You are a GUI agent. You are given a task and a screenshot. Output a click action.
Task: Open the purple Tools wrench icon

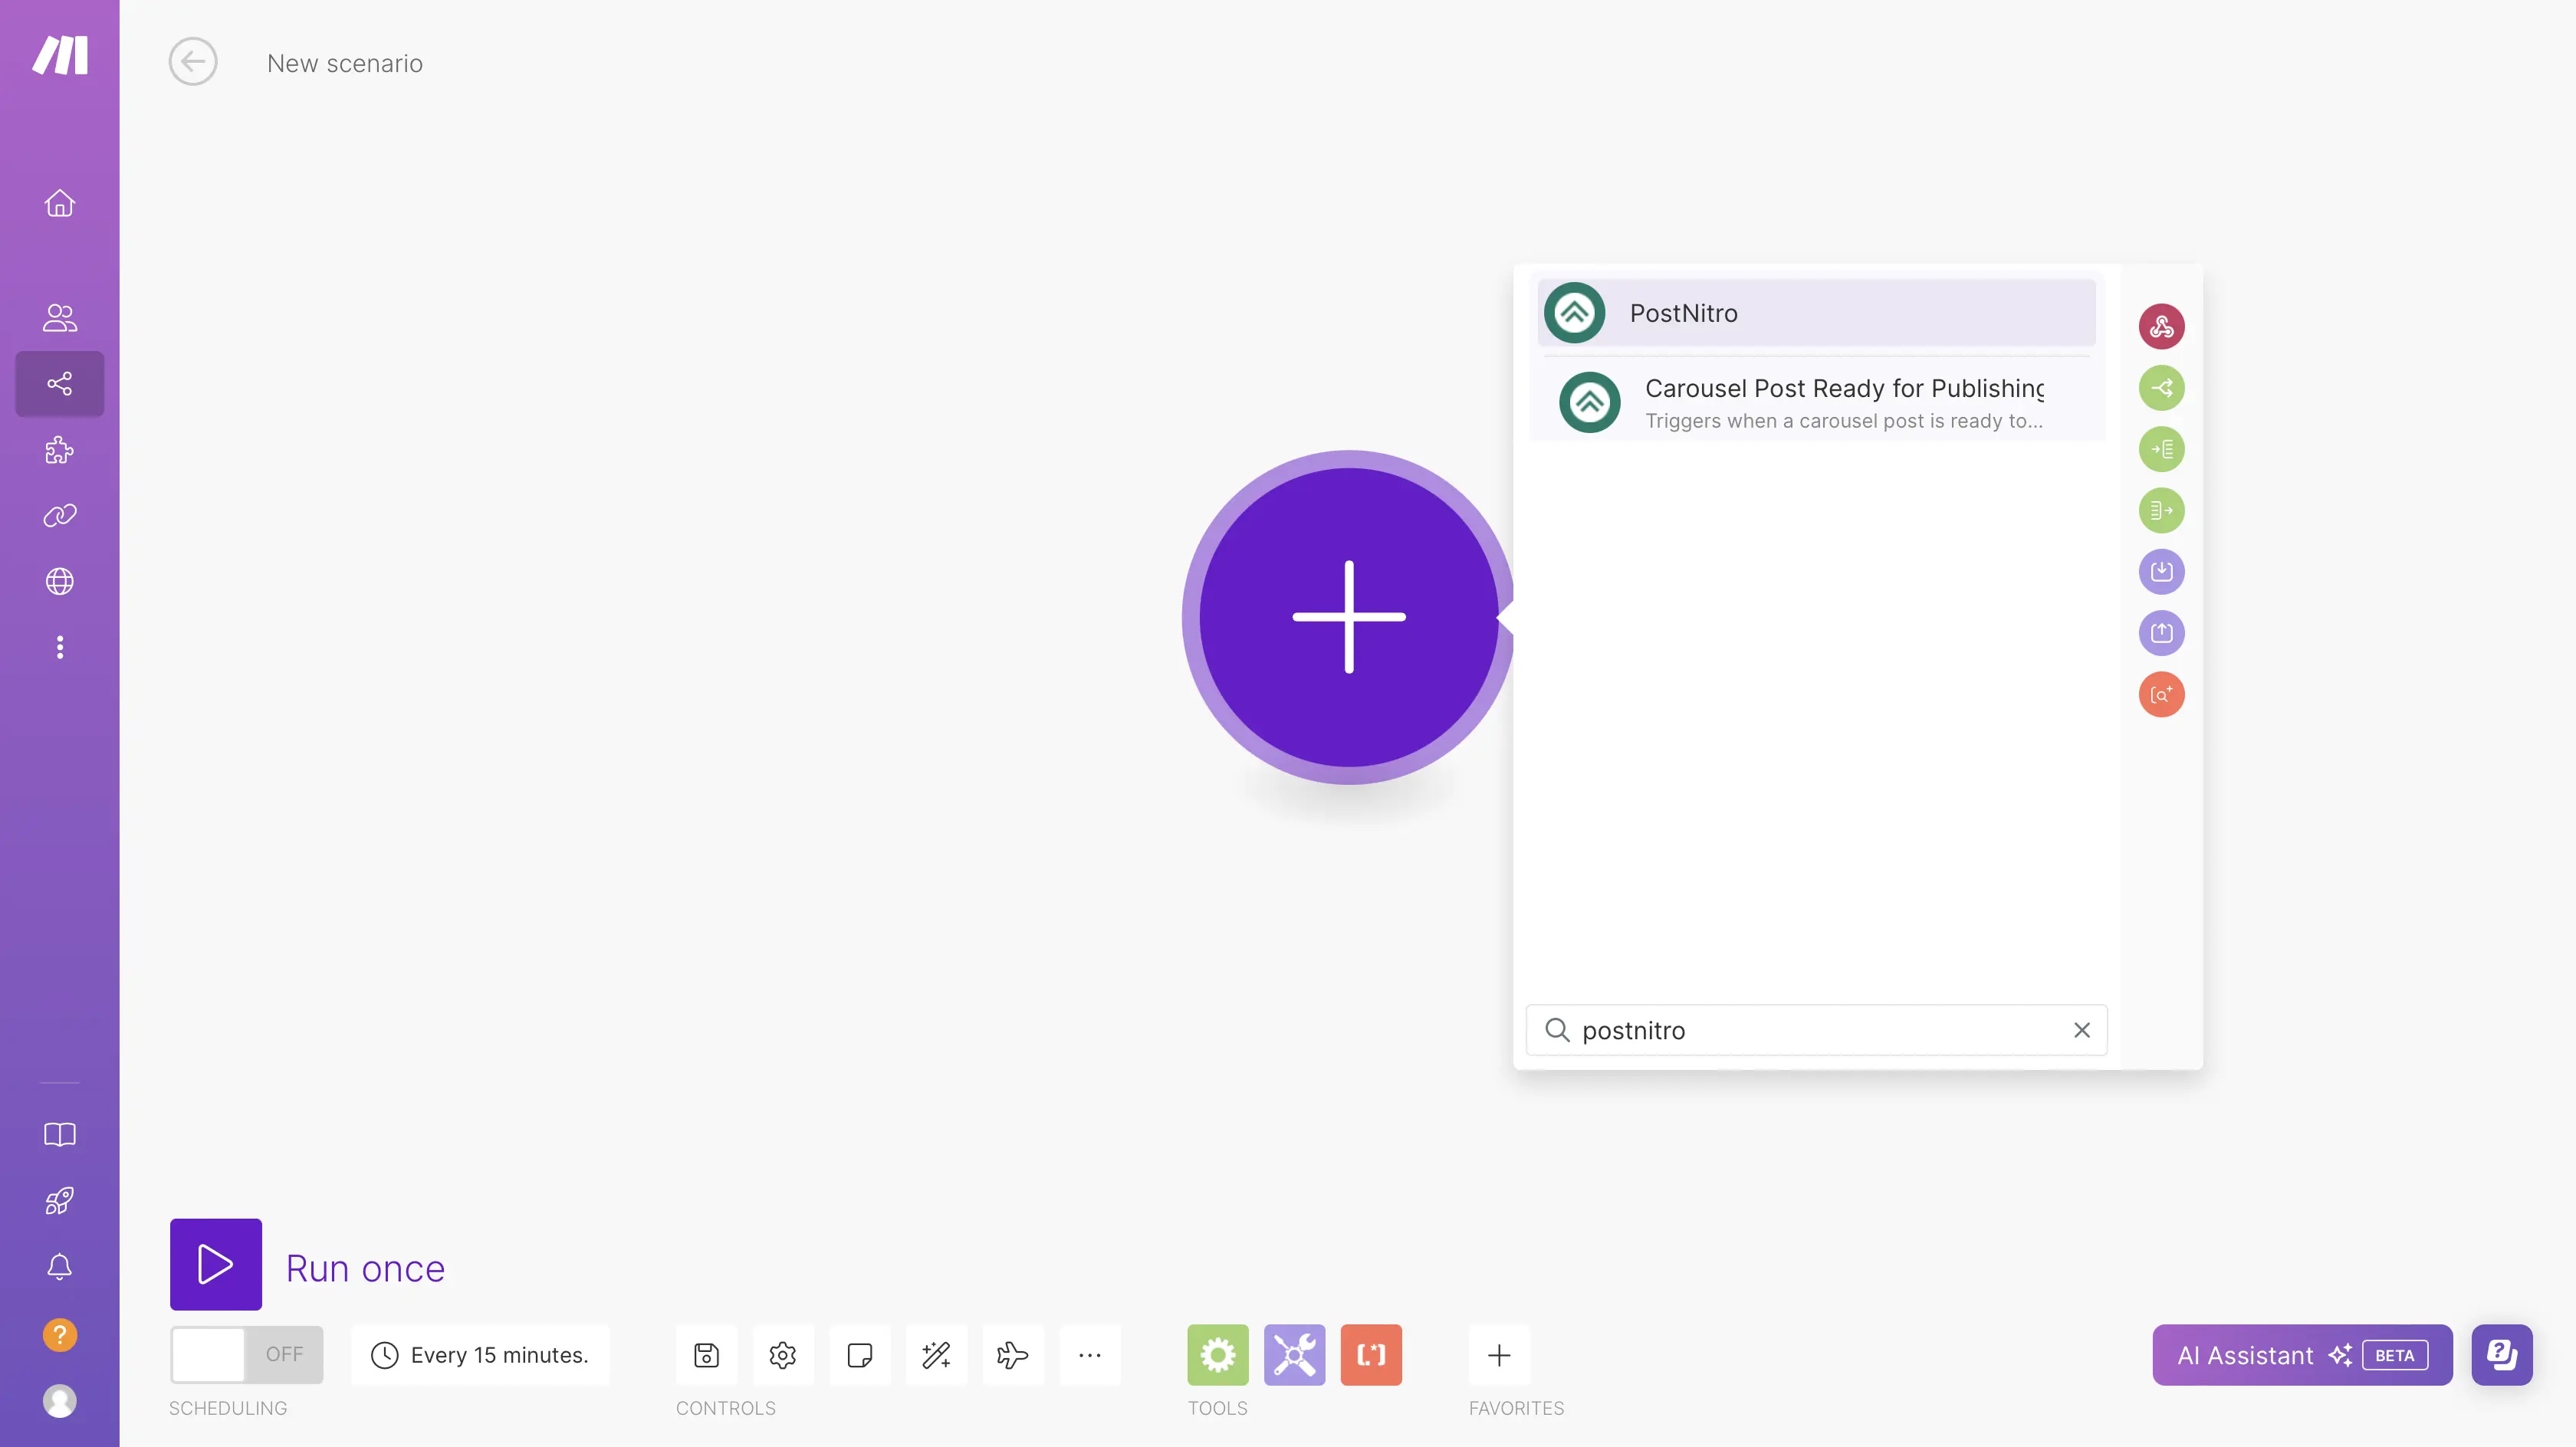pyautogui.click(x=1294, y=1355)
